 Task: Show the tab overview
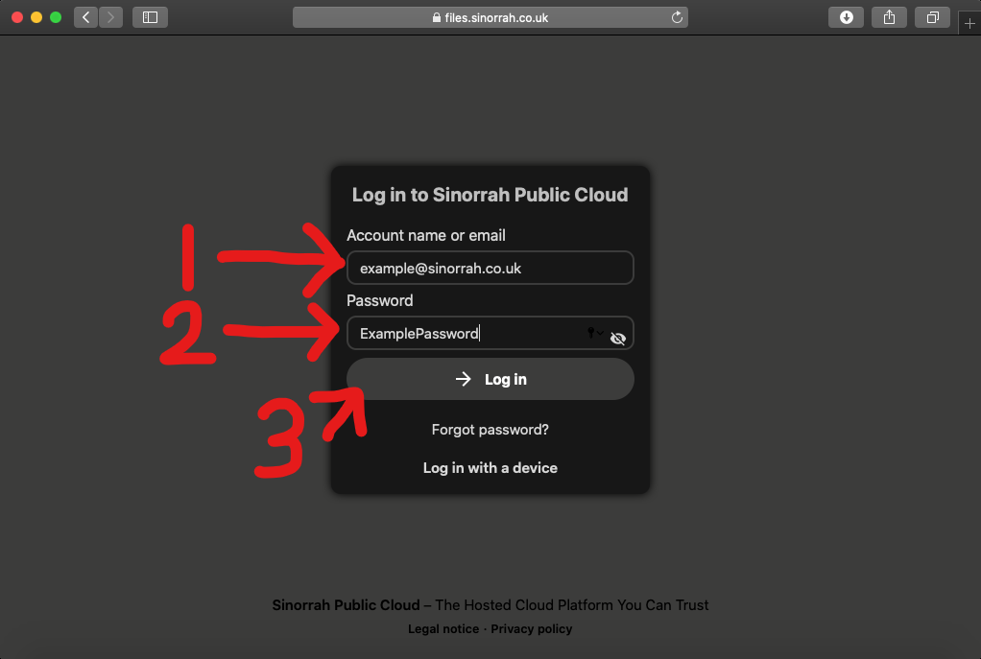932,17
